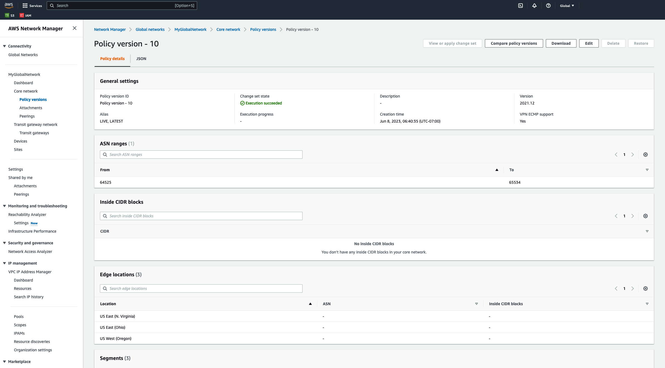Select Policy versions in the sidebar
The height and width of the screenshot is (368, 665).
click(x=33, y=99)
